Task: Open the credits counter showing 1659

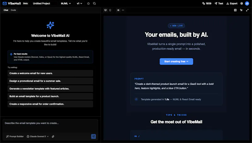Action: (x=207, y=3)
